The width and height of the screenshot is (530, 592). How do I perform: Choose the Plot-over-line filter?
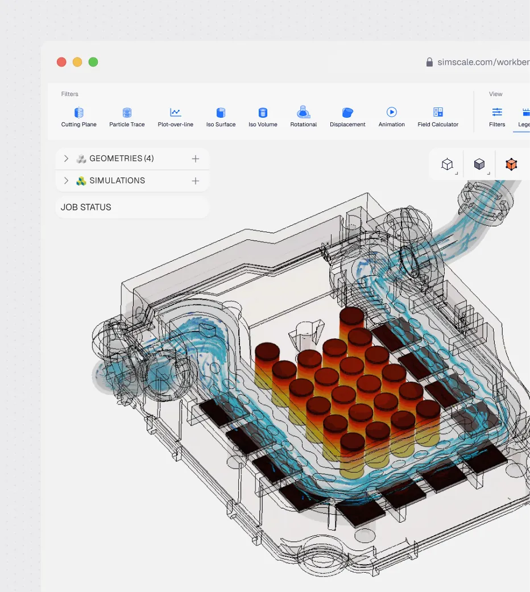[x=176, y=117]
